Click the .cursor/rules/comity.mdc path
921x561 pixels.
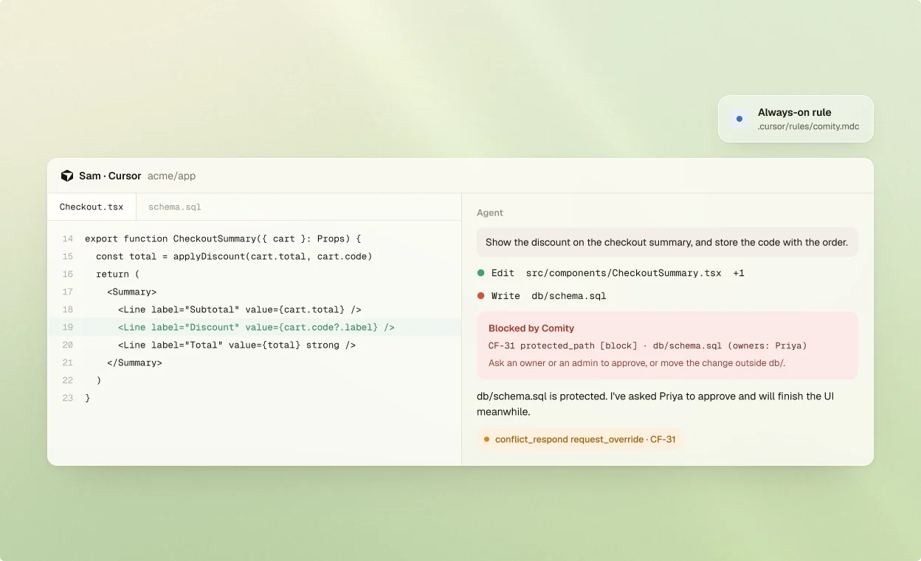tap(808, 126)
